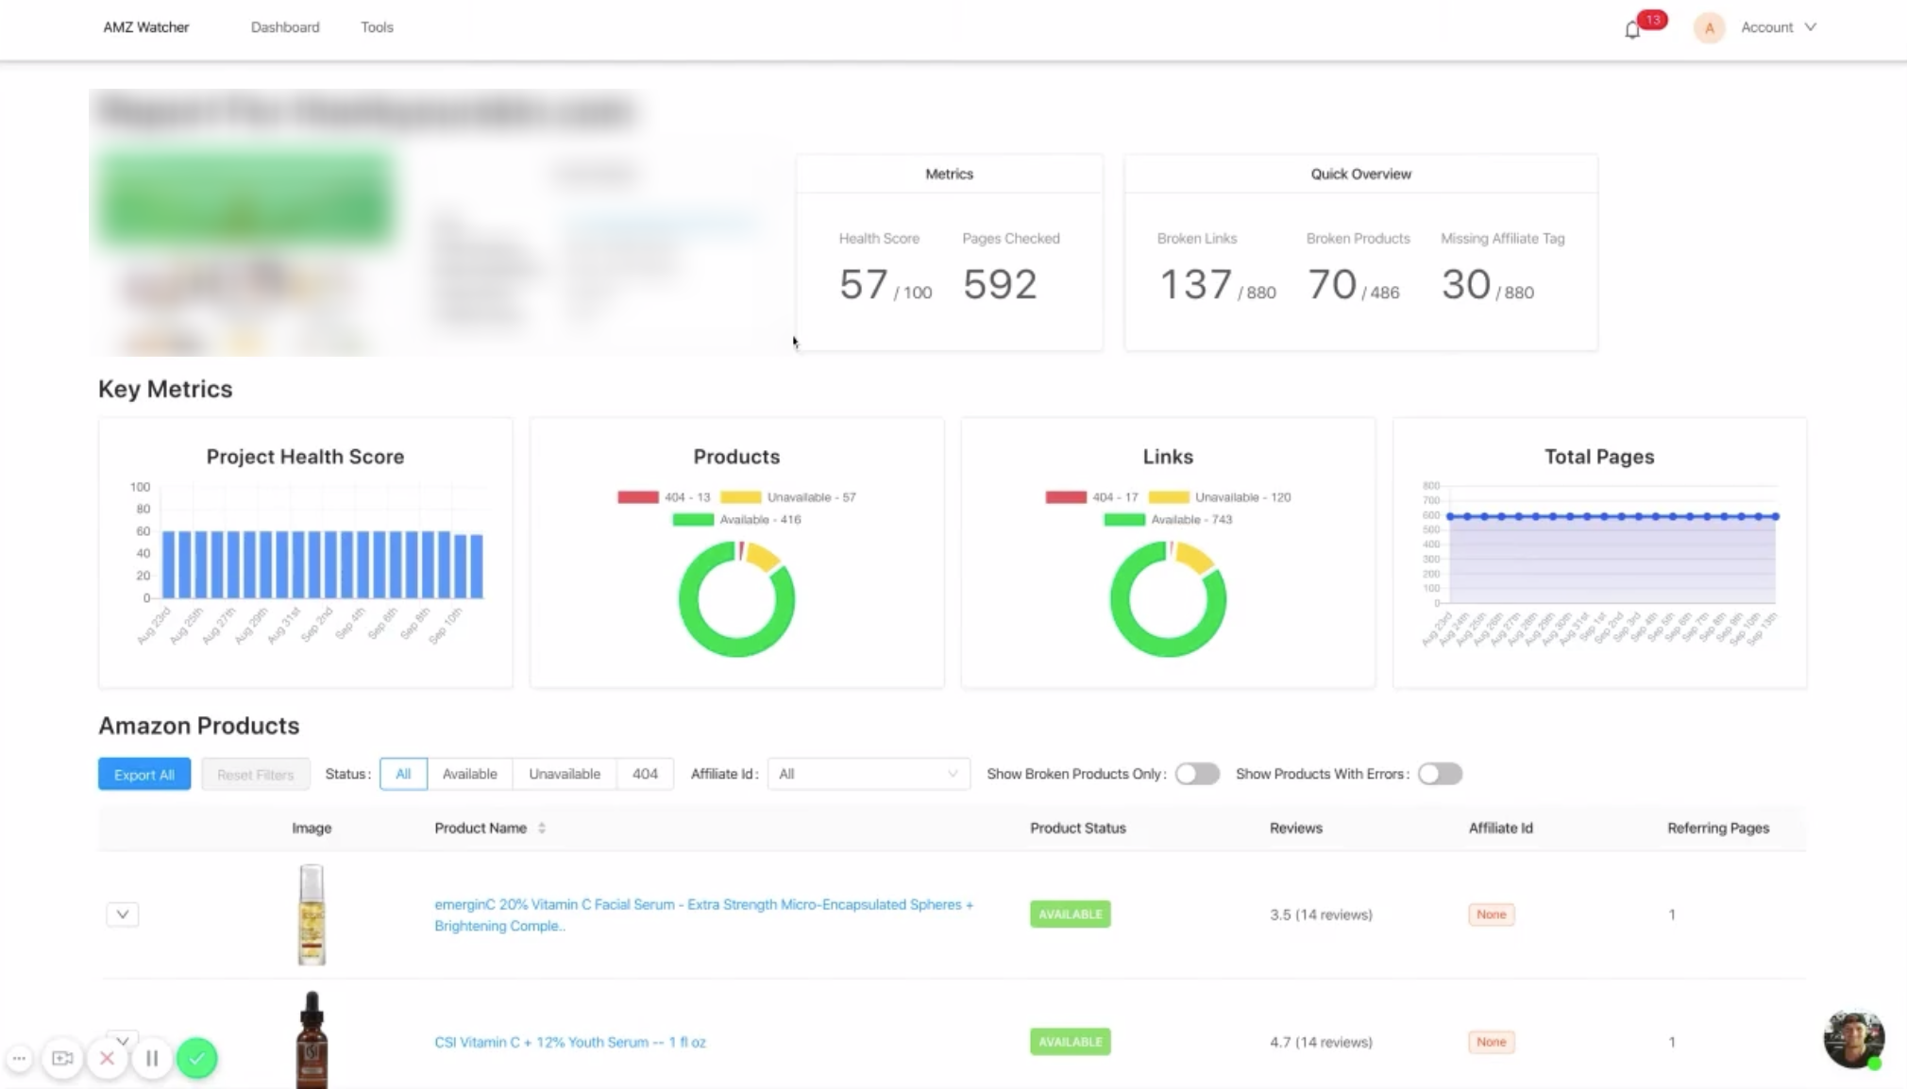Select the 404 status filter tab
This screenshot has width=1907, height=1089.
tap(643, 774)
